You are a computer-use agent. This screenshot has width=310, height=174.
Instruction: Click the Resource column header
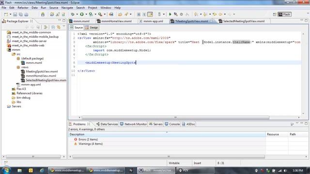[x=277, y=134]
